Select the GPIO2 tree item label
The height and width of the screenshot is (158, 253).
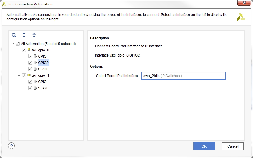[x=43, y=63]
